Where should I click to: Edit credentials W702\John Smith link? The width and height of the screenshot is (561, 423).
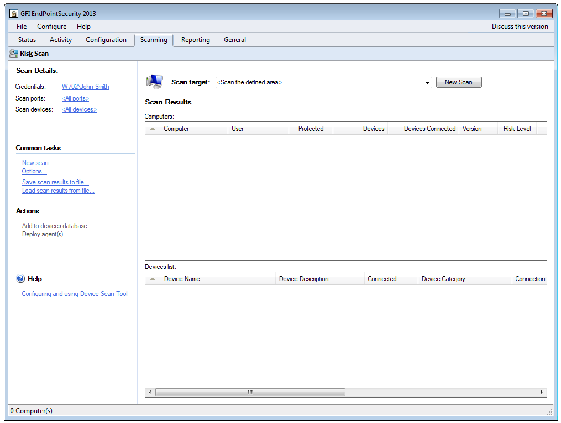pos(85,87)
